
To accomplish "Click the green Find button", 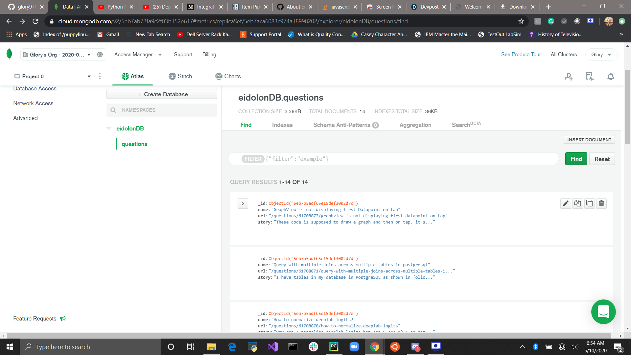I will (576, 159).
